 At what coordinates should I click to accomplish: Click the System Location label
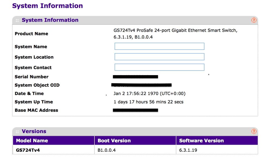[x=34, y=57]
